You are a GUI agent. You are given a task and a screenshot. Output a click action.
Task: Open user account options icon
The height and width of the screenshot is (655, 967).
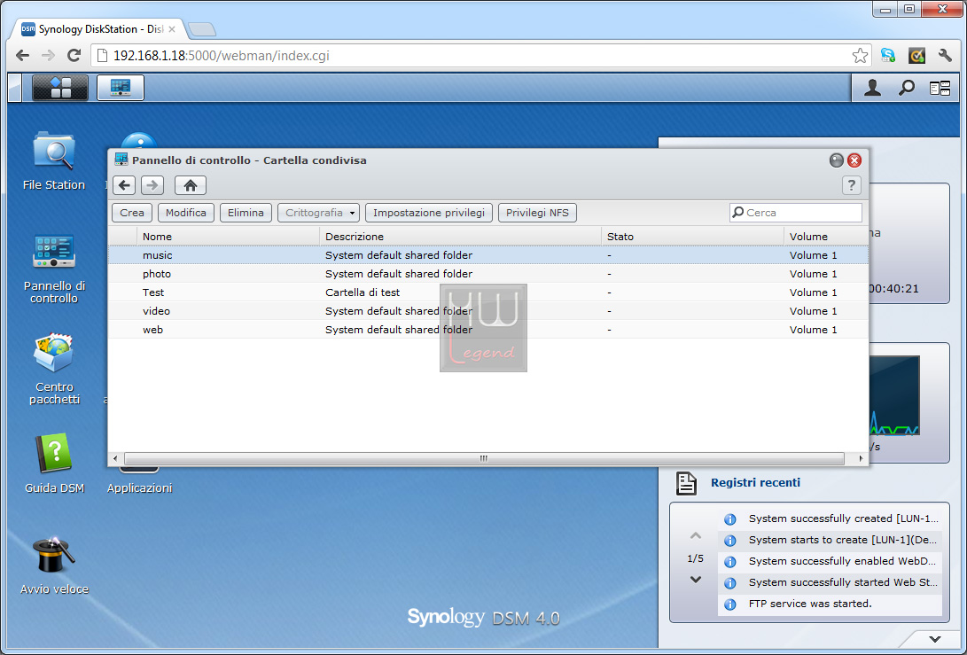coord(872,89)
